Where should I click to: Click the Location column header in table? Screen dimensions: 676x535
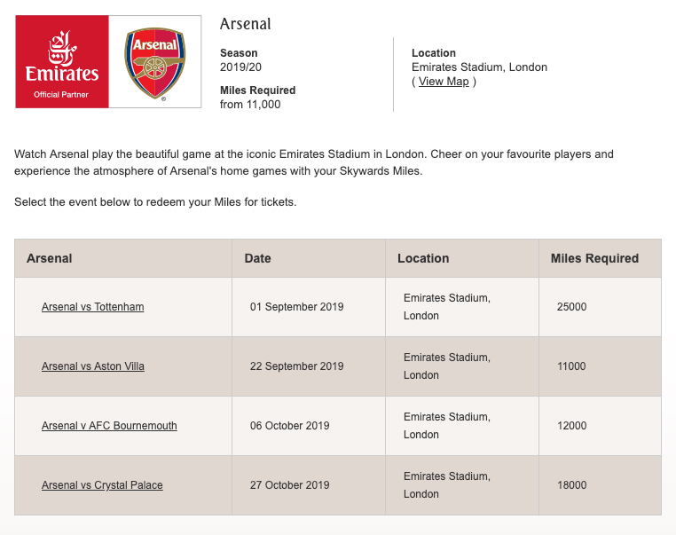coord(423,258)
